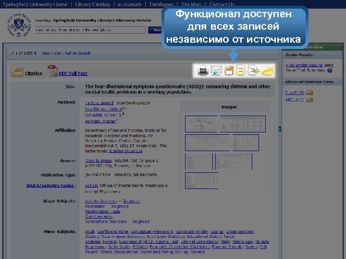Open Refine Search link
The width and height of the screenshot is (346, 259).
(78, 53)
